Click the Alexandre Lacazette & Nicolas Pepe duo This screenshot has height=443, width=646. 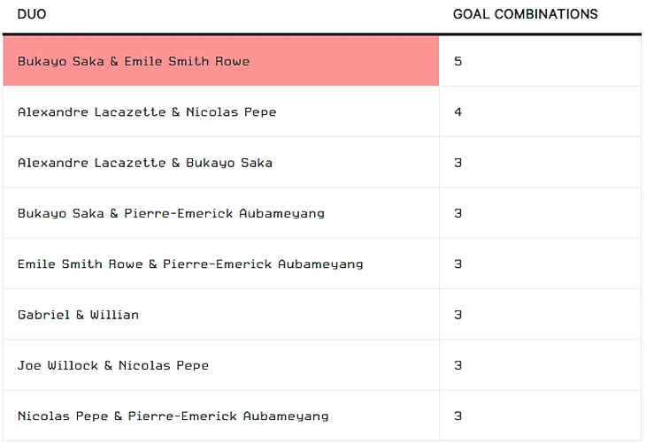tap(147, 112)
